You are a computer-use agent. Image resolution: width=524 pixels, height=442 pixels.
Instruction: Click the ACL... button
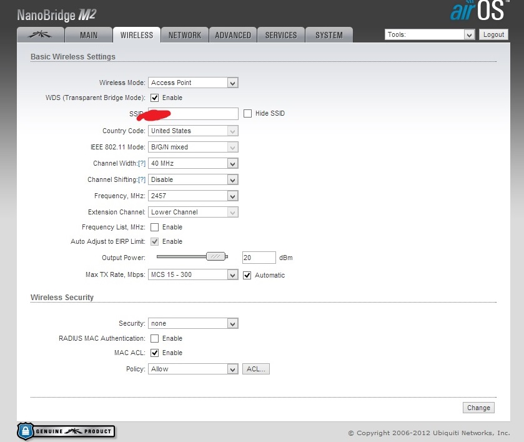[x=256, y=369]
